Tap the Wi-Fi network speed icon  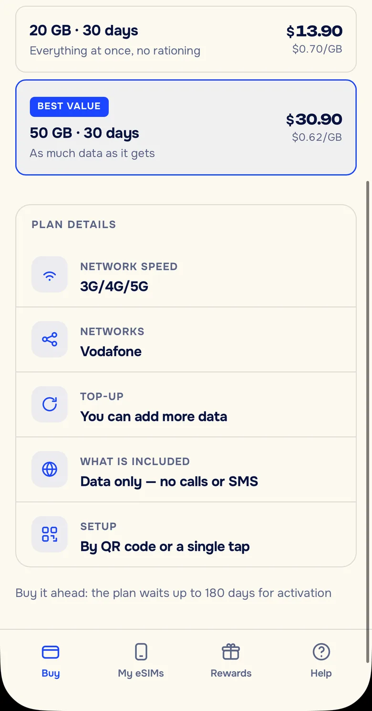point(50,275)
